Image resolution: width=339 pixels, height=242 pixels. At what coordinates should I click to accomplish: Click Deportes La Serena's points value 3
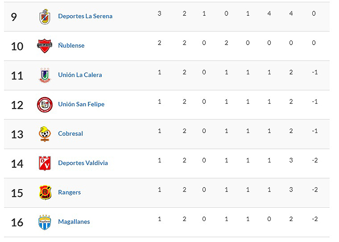(159, 13)
